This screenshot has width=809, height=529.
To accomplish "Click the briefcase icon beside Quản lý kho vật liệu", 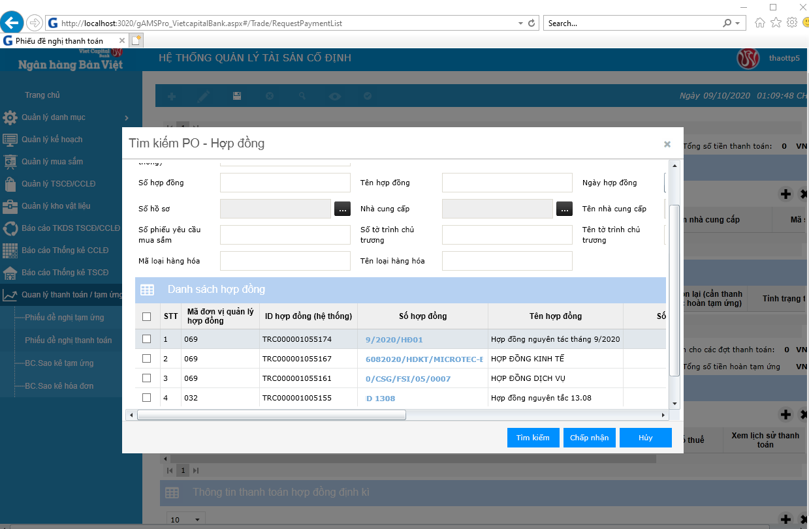I will point(10,207).
